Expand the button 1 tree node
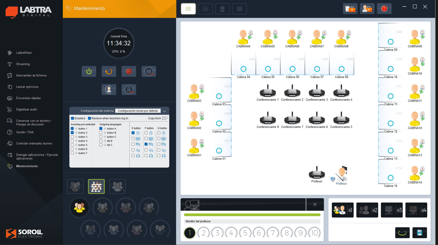438x245 pixels. [x=76, y=128]
